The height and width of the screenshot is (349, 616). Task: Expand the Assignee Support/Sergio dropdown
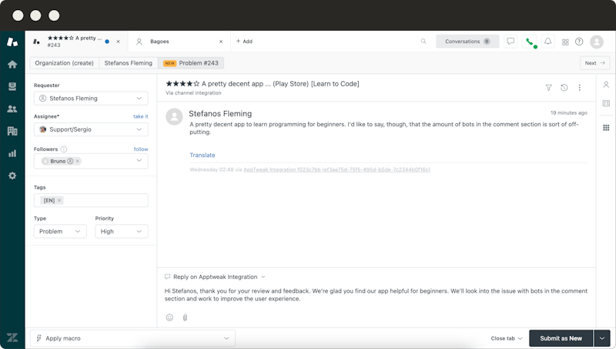[91, 129]
